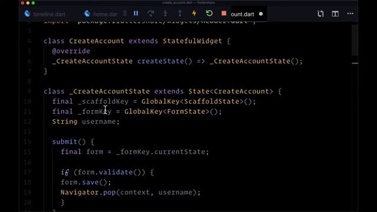Click the unsaved dot on create_account.dart tab
Image resolution: width=377 pixels, height=212 pixels.
click(261, 14)
